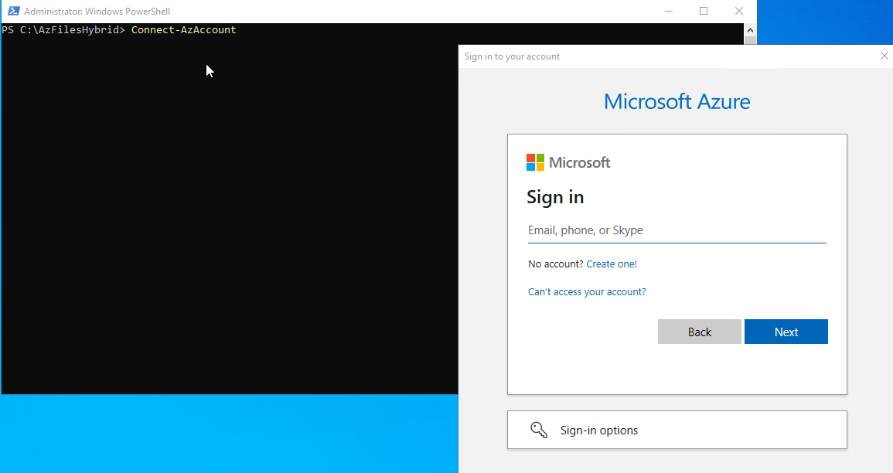Screen dimensions: 893x473
Task: Click the PowerShell scrollbar up arrow
Action: click(x=751, y=29)
